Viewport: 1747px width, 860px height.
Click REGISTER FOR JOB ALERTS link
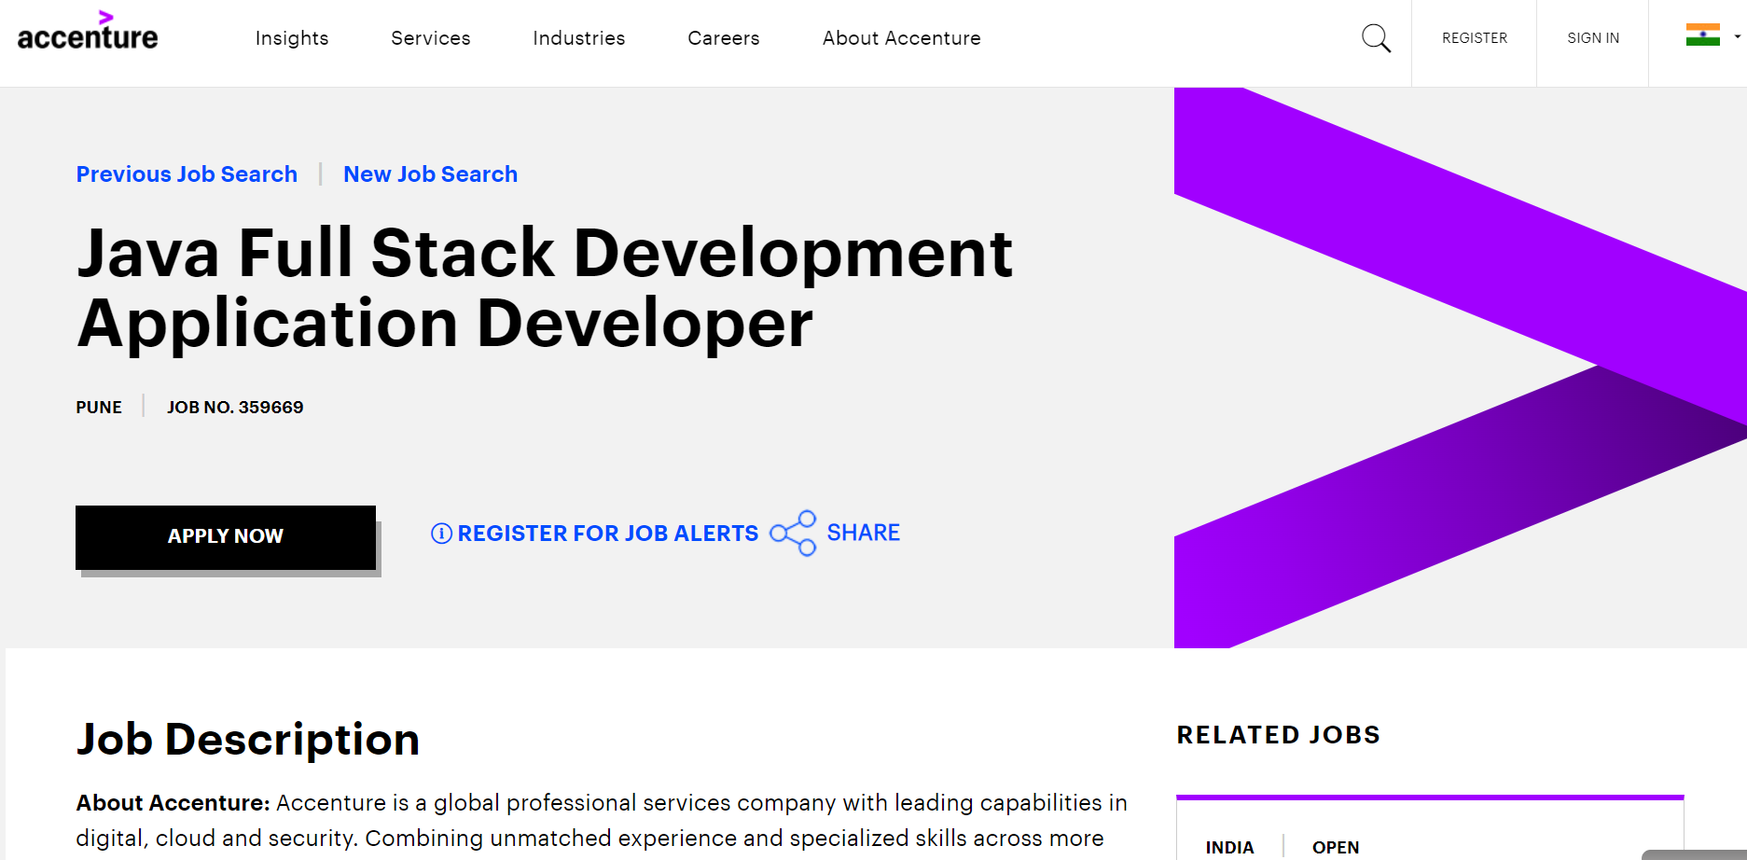(607, 534)
